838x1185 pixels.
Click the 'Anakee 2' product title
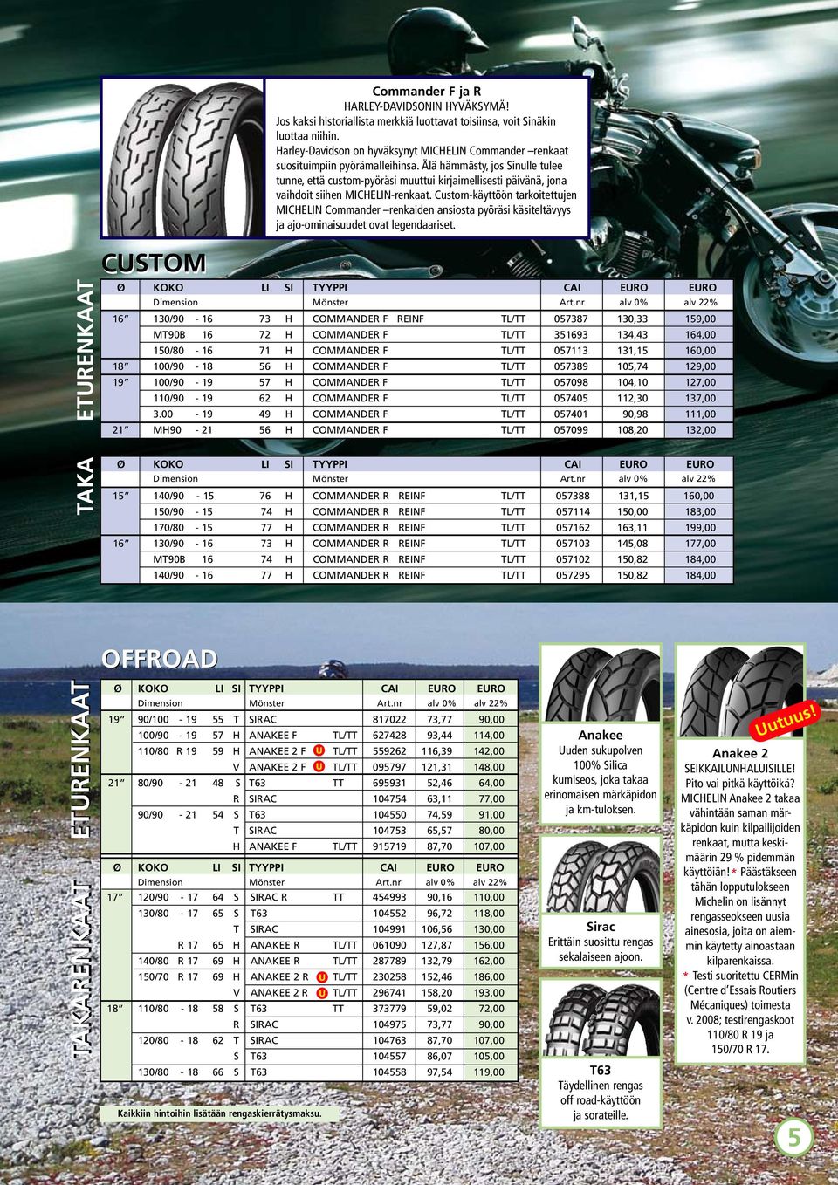click(x=739, y=753)
